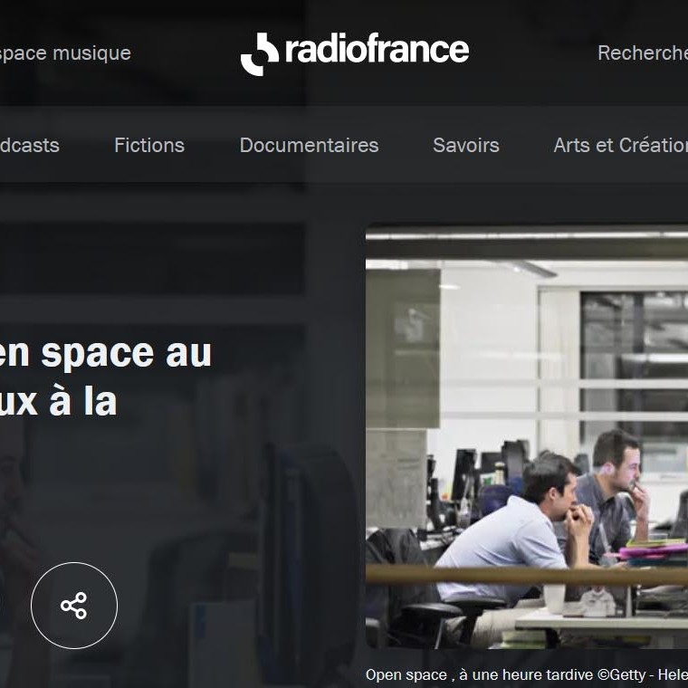The height and width of the screenshot is (688, 688).
Task: Click the headline line ending 'ux à la'
Action: click(58, 401)
